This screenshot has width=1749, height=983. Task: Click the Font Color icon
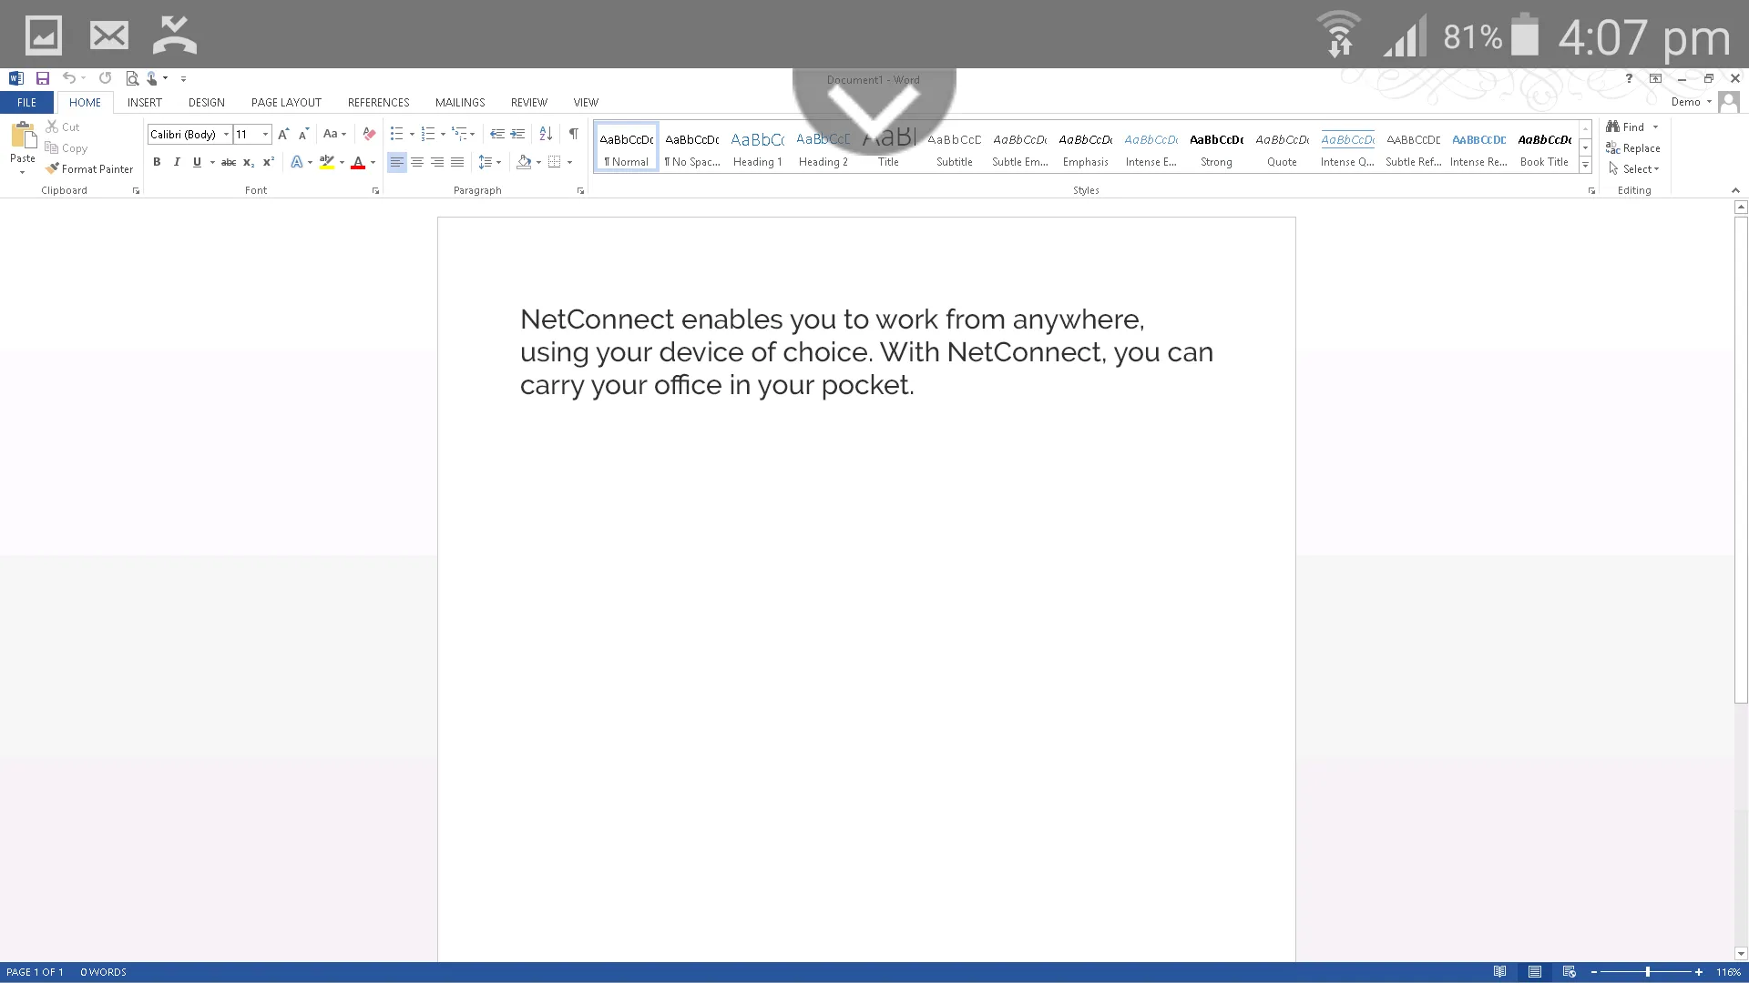click(x=357, y=161)
